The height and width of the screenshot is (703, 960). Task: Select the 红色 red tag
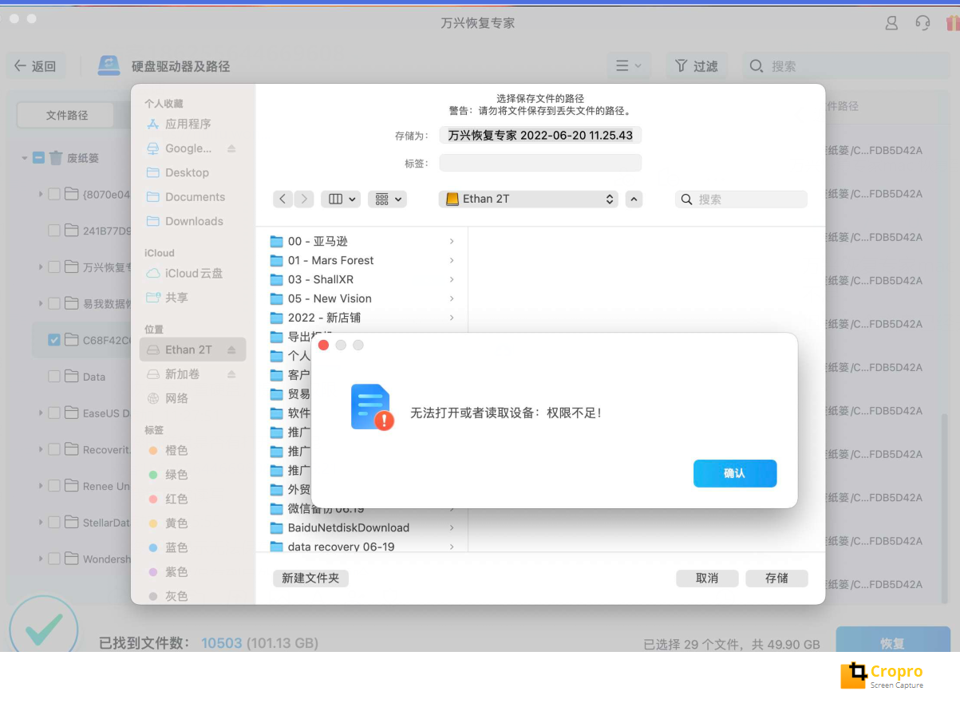click(176, 499)
